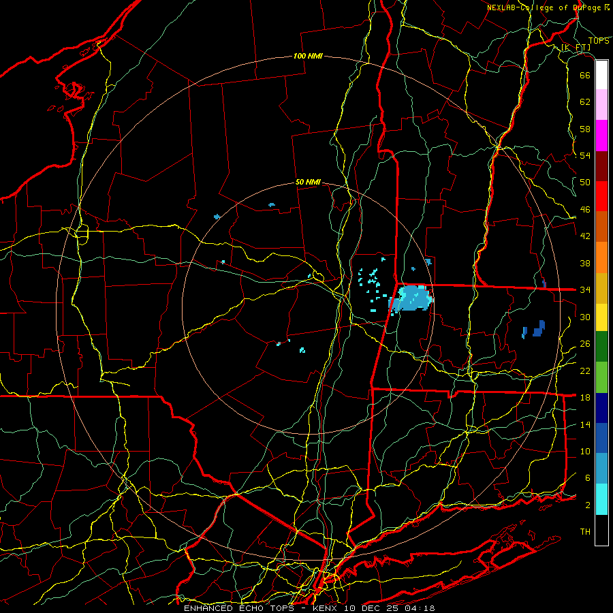Screen dimensions: 613x613
Task: Click the '100 NMI' range ring label
Action: point(308,57)
